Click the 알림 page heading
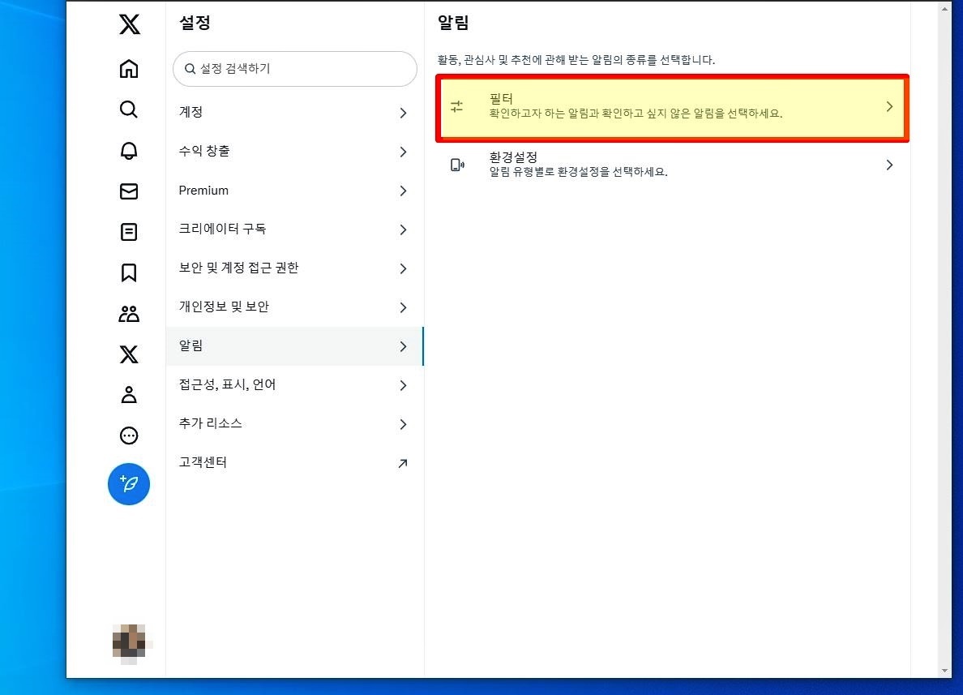Viewport: 963px width, 695px height. click(453, 24)
